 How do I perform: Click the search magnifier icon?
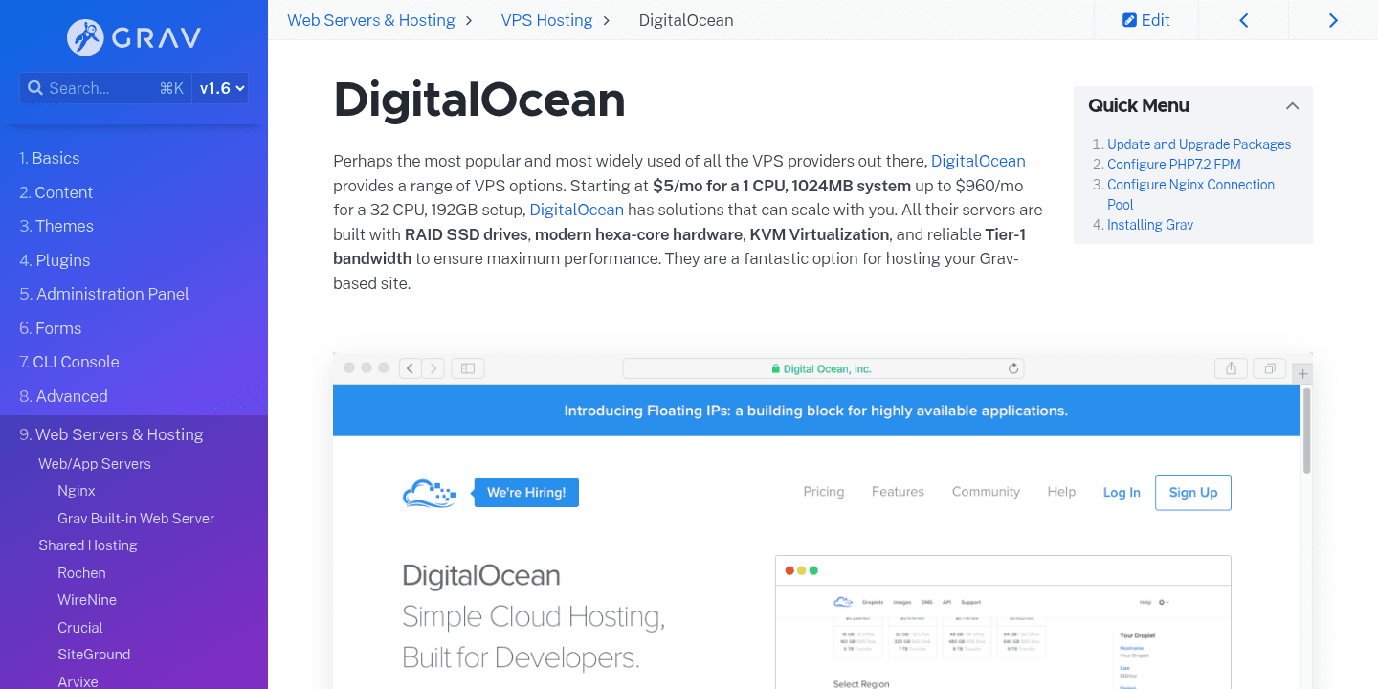[x=35, y=87]
